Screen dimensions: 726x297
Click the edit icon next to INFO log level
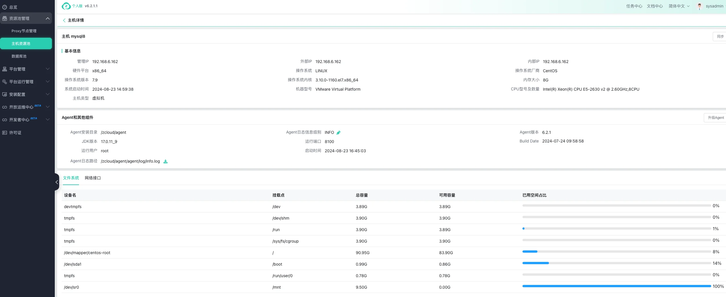(338, 133)
